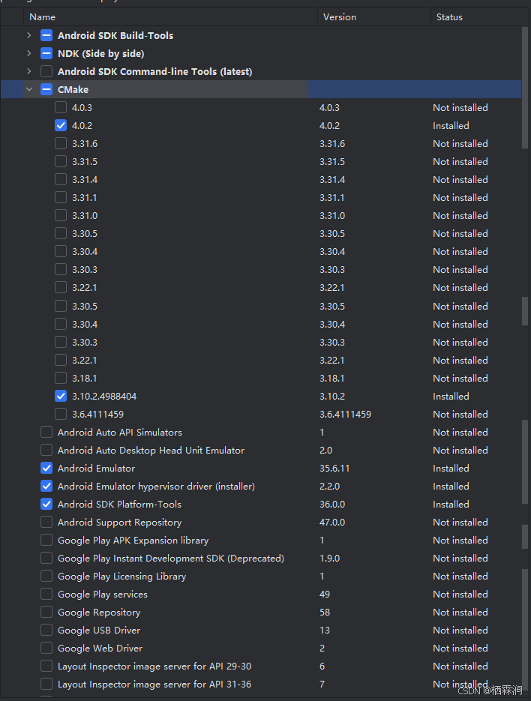The width and height of the screenshot is (531, 701).
Task: Select the 'CMake' row label
Action: [x=73, y=89]
